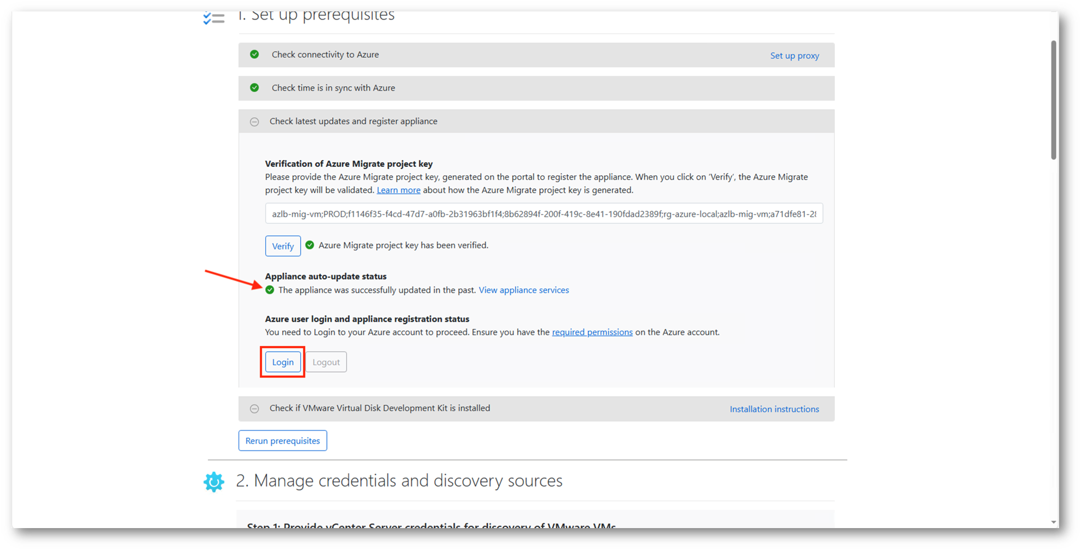Open Learn more about project key
Image resolution: width=1082 pixels, height=551 pixels.
click(398, 190)
